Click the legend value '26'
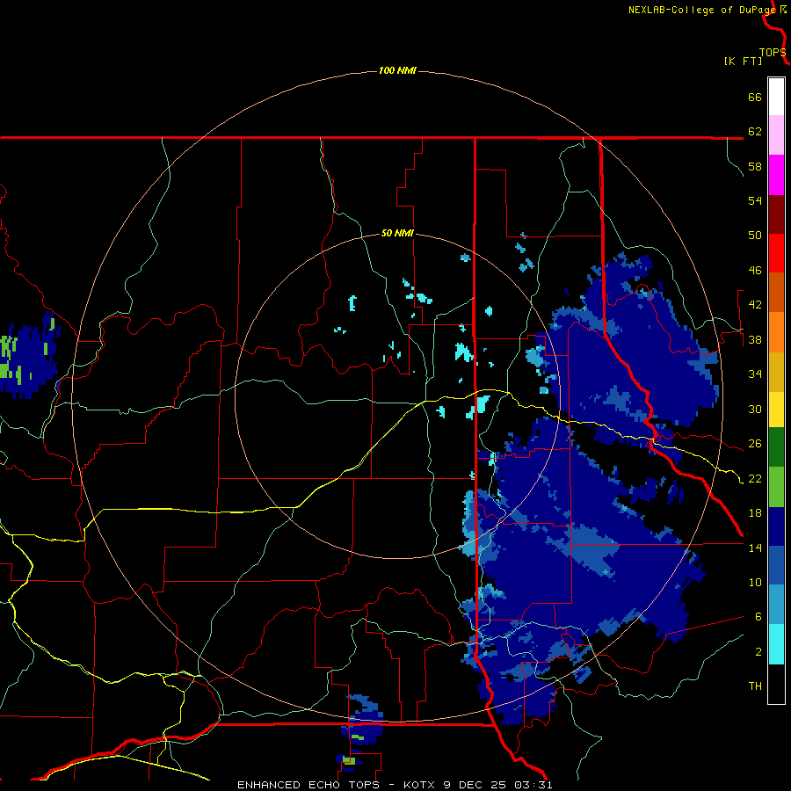Screen dimensions: 791x791 coord(755,444)
